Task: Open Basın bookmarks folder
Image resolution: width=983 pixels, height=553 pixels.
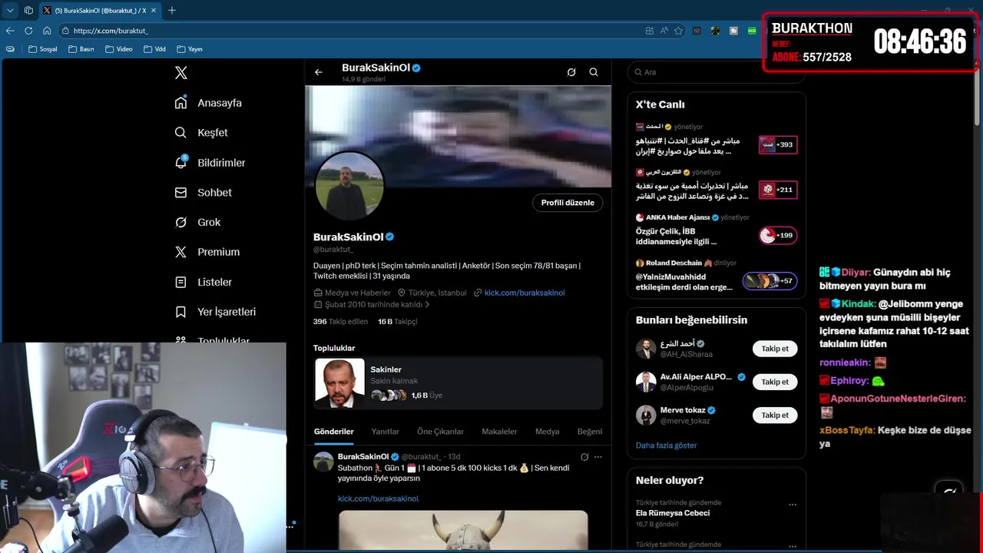Action: point(81,49)
